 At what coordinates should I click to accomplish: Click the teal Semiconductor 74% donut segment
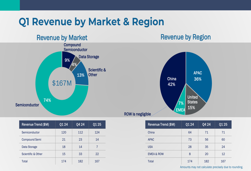click(48, 100)
